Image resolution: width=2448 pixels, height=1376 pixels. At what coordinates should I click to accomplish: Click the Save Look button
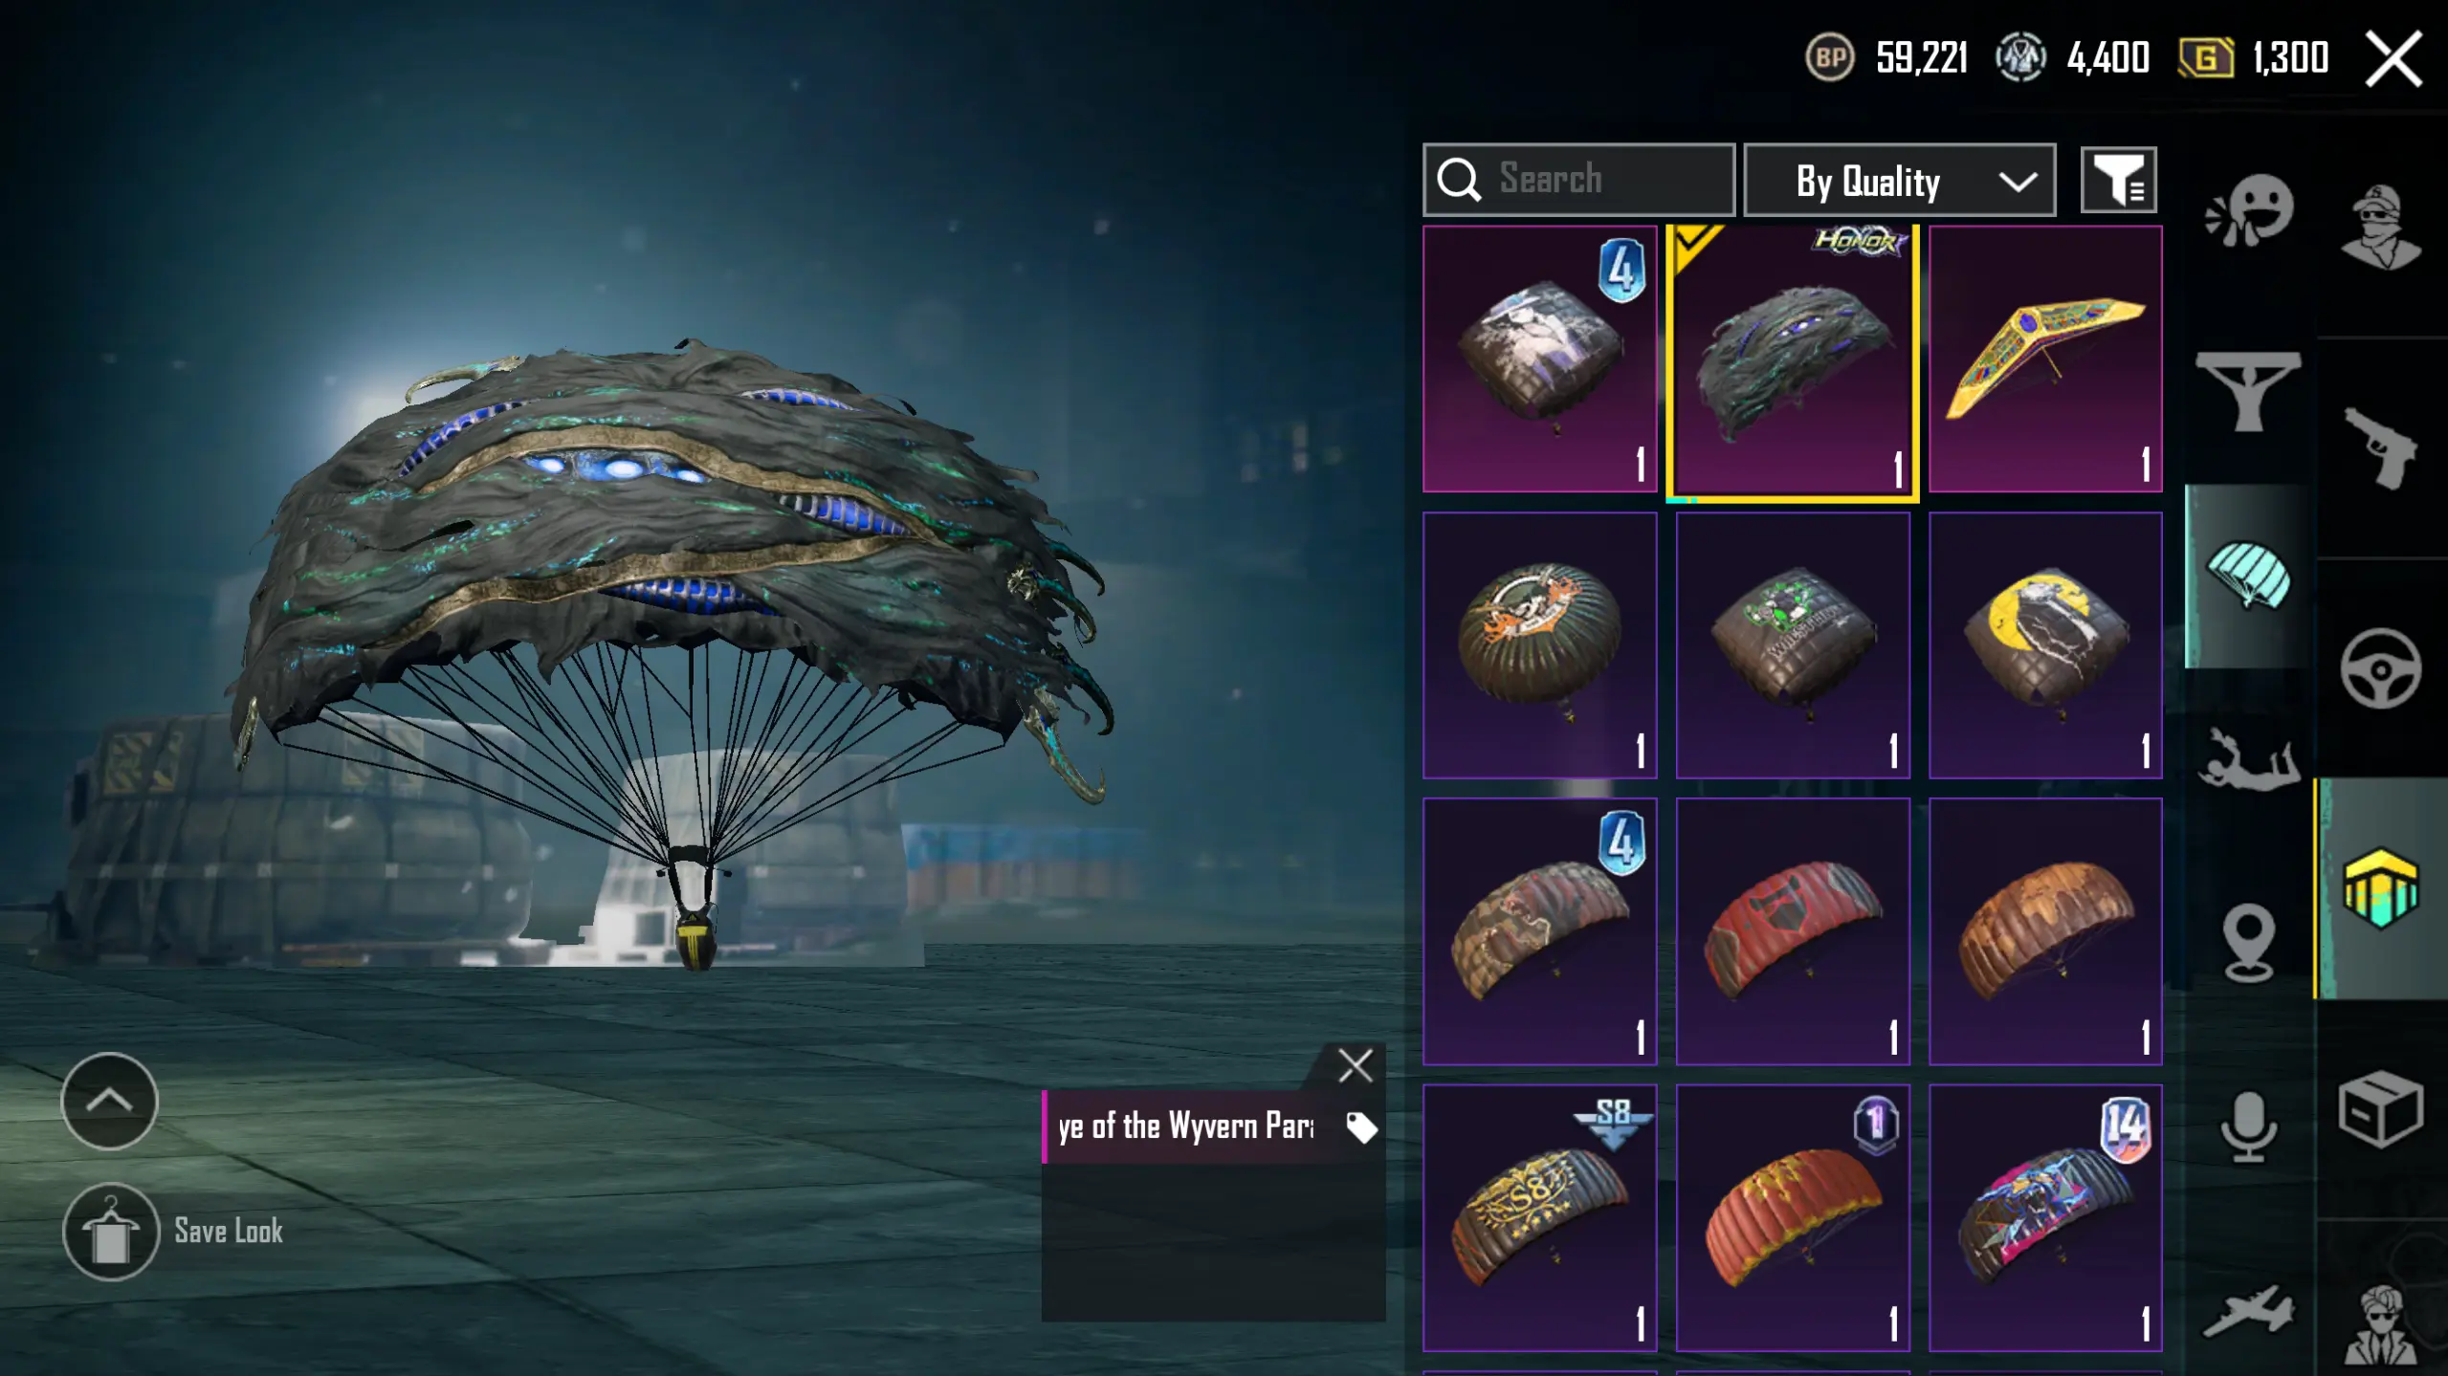[173, 1232]
